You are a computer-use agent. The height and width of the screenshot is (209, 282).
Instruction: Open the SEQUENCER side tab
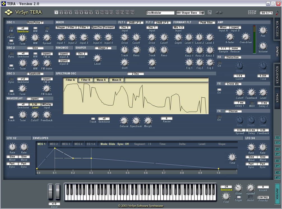pyautogui.click(x=277, y=74)
